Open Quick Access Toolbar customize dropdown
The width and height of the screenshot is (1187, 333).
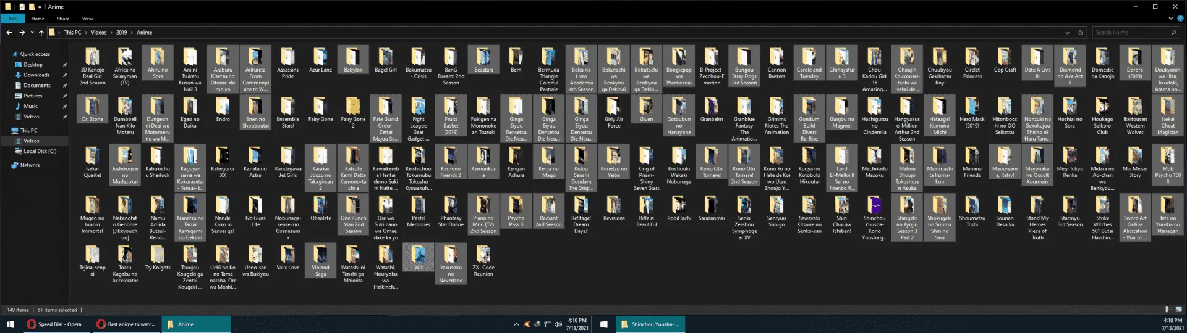(40, 7)
